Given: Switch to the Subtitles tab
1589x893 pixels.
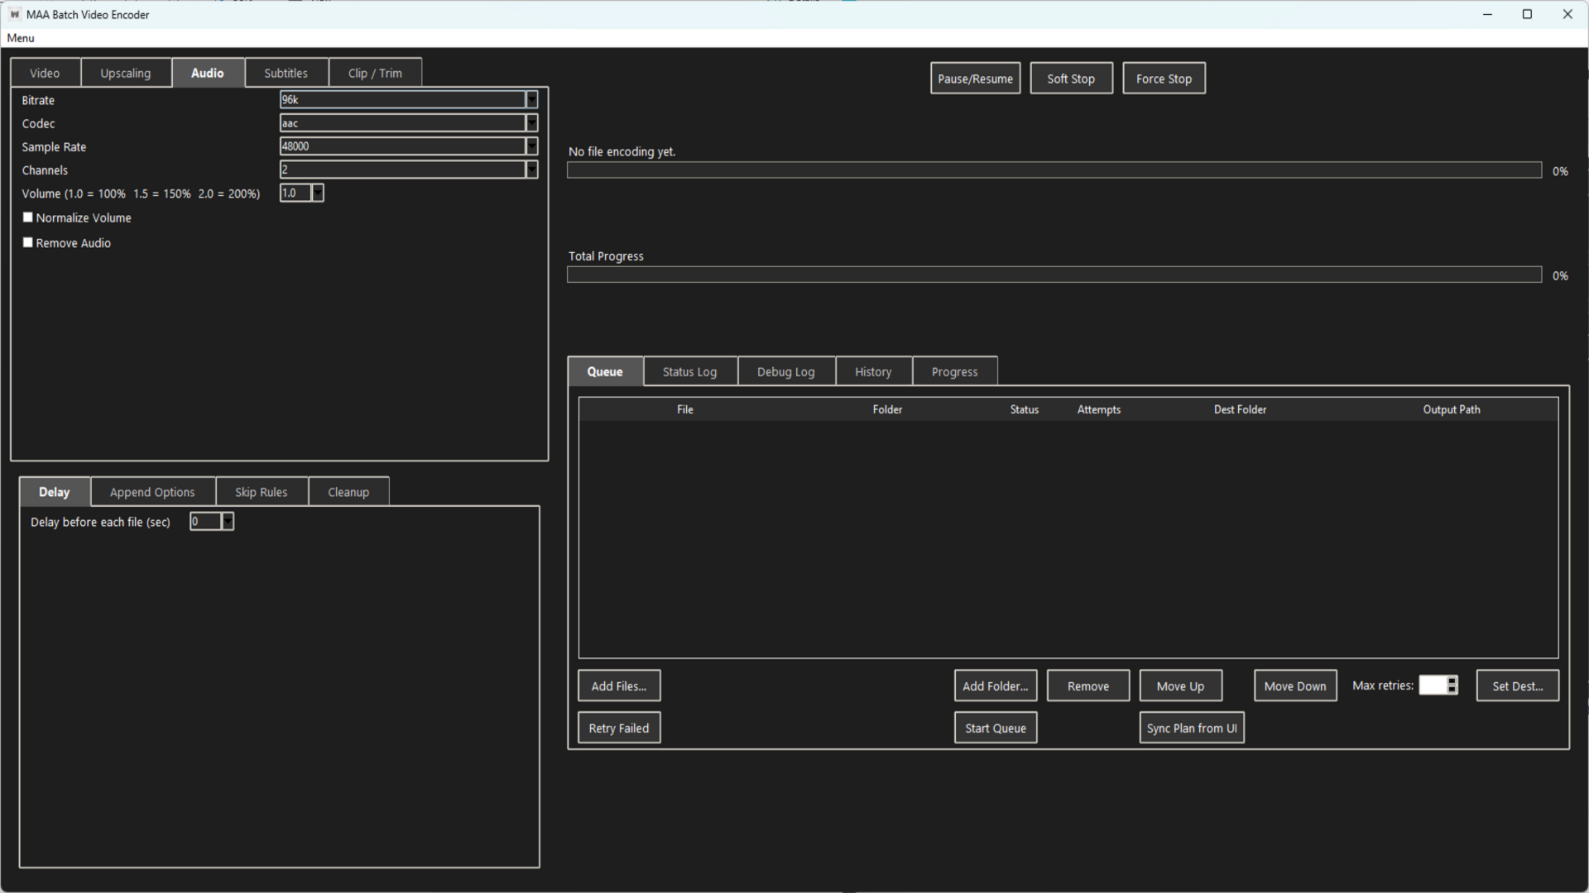Looking at the screenshot, I should pyautogui.click(x=286, y=72).
